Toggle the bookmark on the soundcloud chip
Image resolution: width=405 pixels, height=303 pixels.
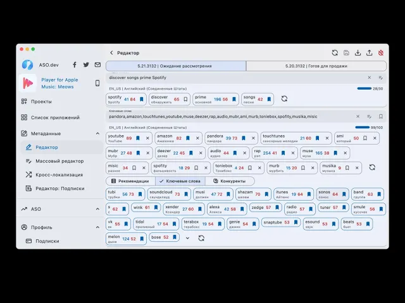[x=186, y=194]
